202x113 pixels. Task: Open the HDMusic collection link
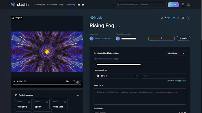coord(96,18)
